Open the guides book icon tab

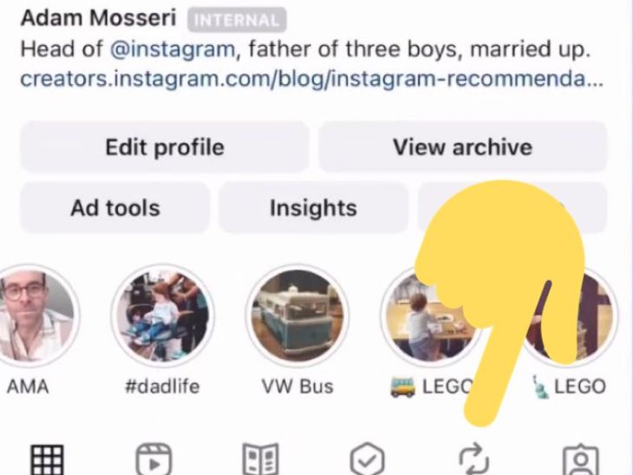point(260,459)
